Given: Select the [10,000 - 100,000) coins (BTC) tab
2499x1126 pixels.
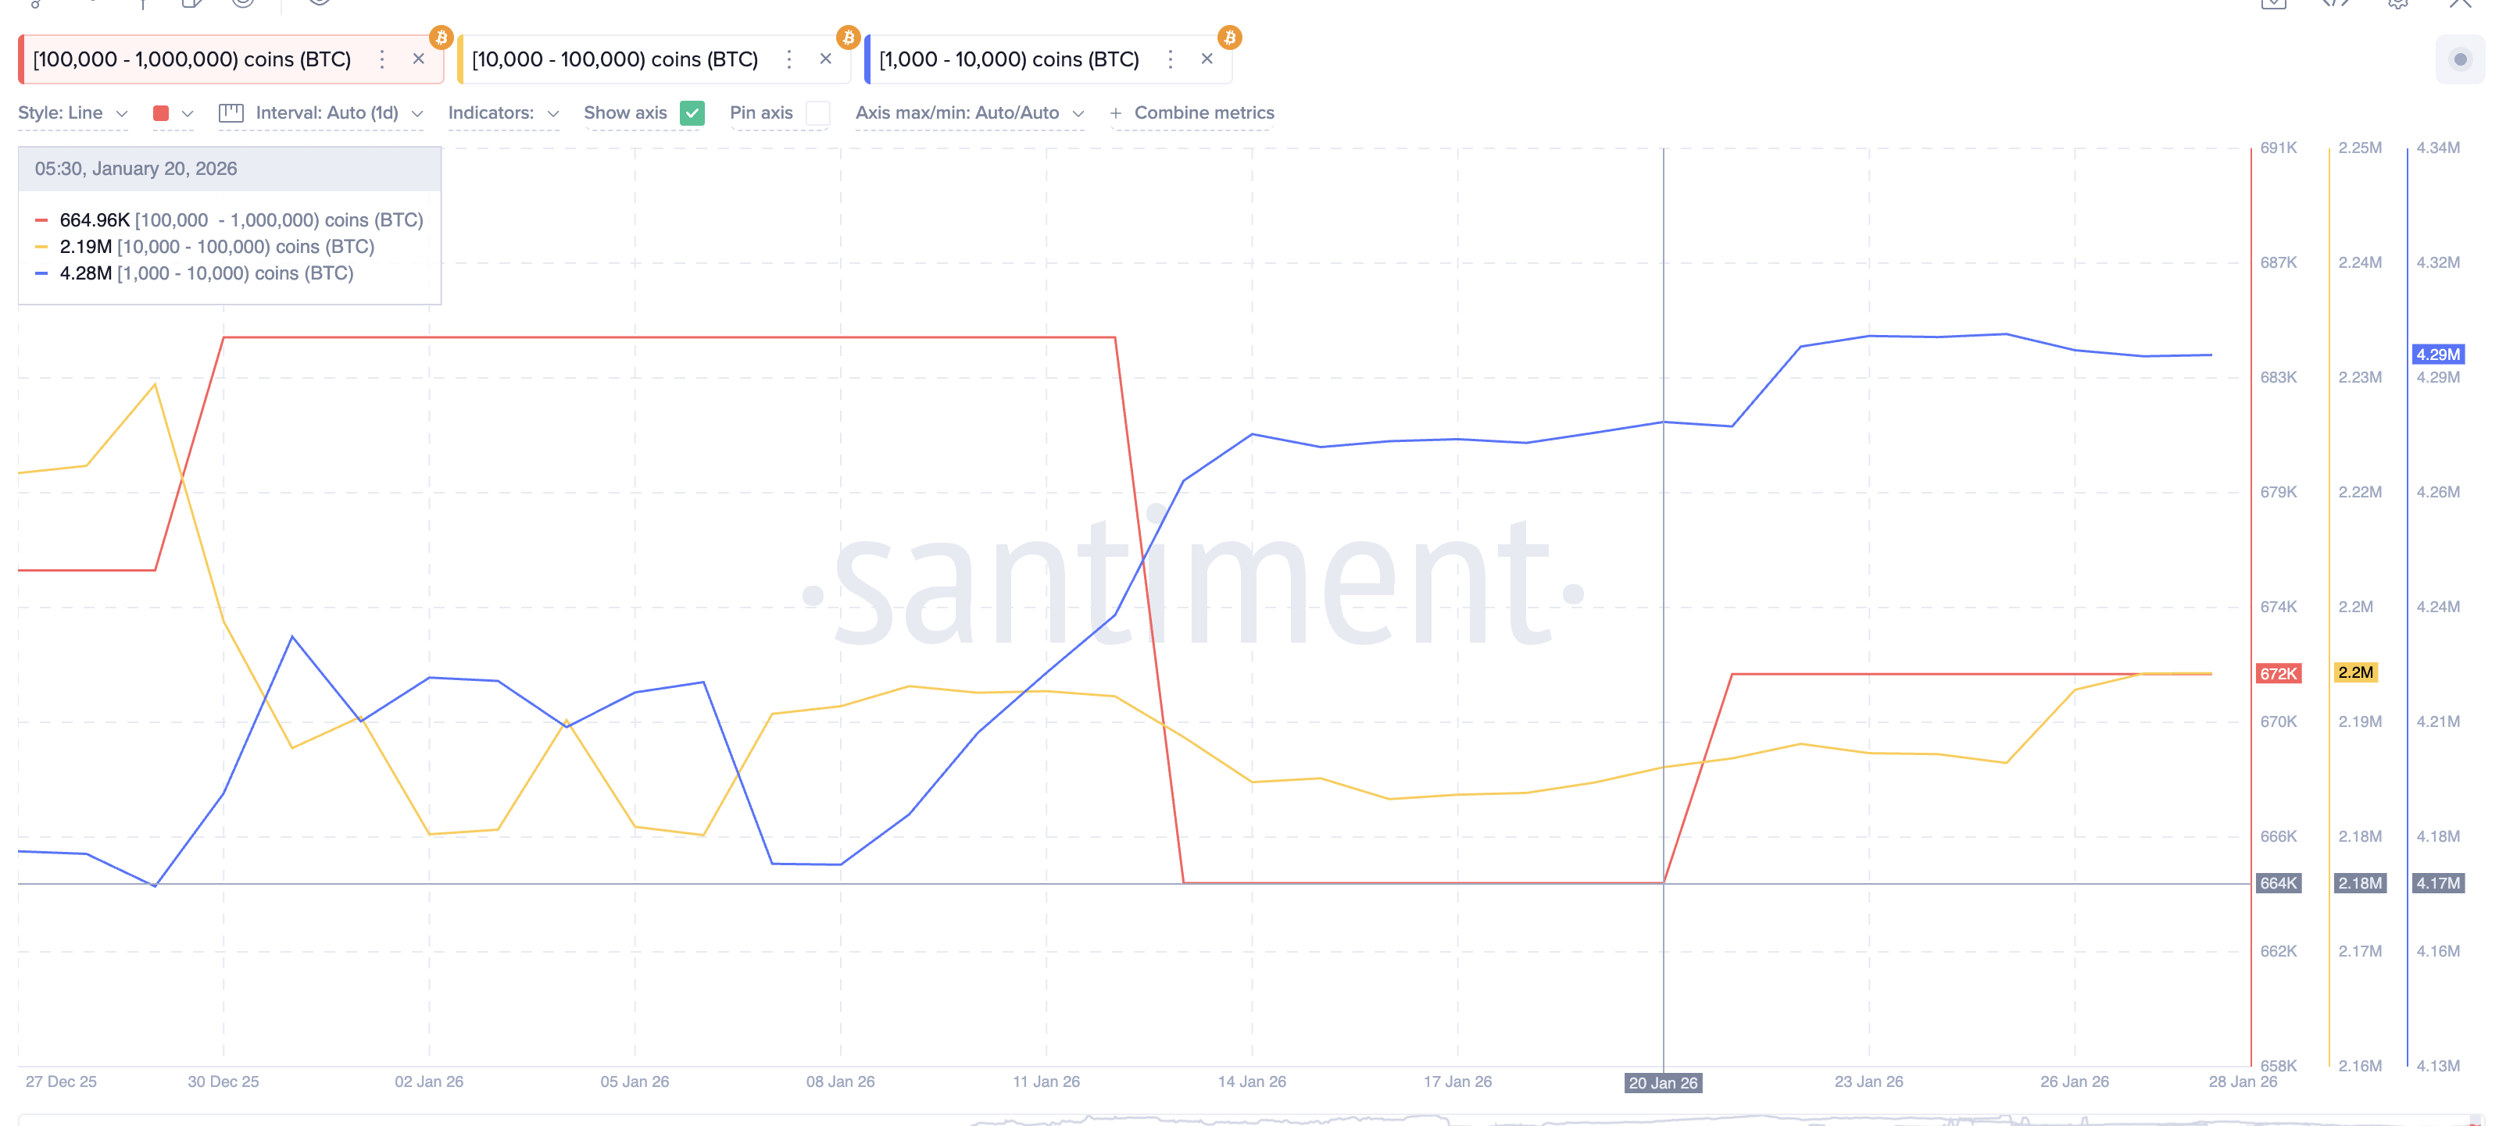Looking at the screenshot, I should click(x=614, y=59).
